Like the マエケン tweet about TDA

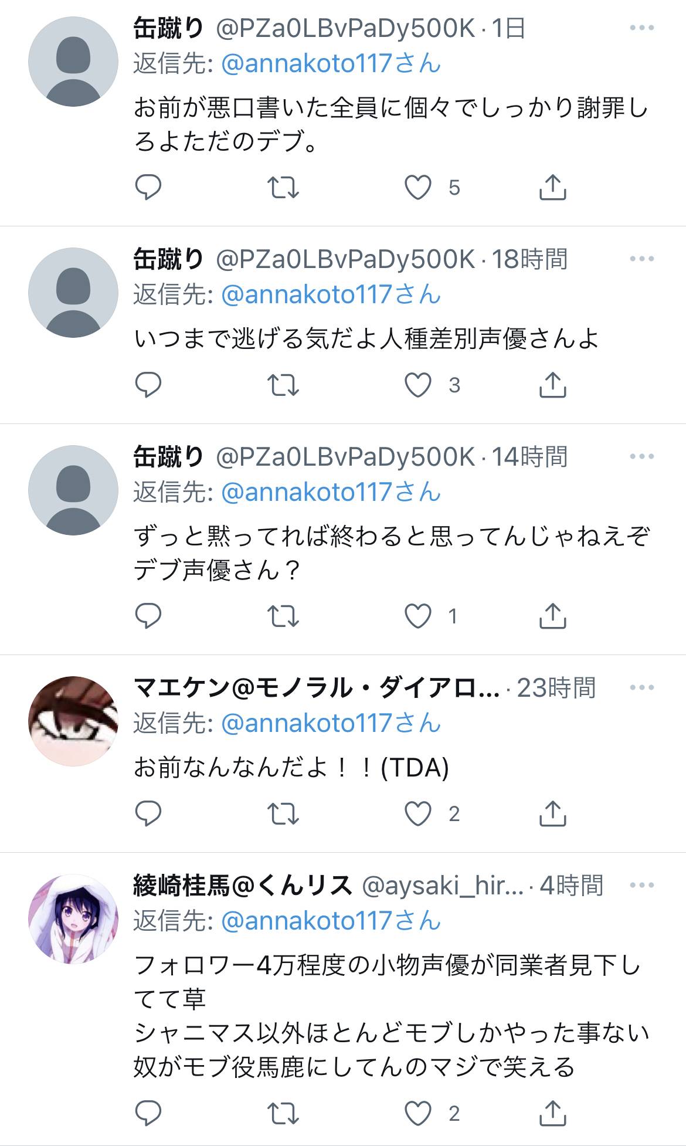click(418, 813)
